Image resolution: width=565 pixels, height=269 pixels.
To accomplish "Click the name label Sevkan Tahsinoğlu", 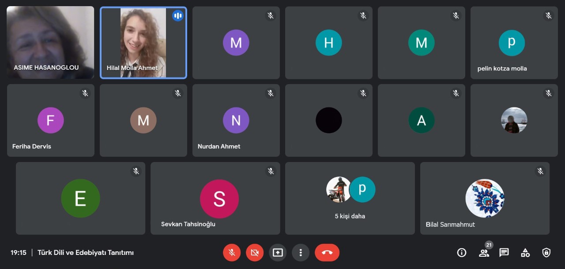I will click(x=188, y=224).
